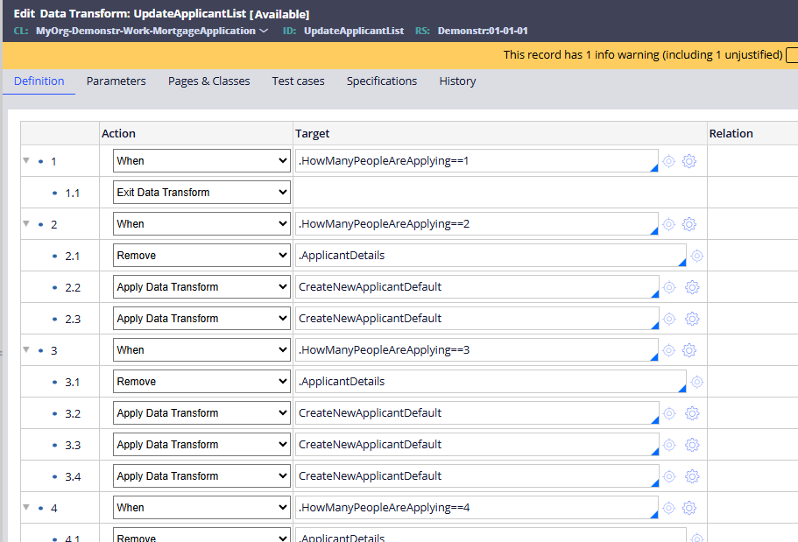Open the gear icon beside CreateNewApplicantDefault in row 2.2
The image size is (798, 542).
pyautogui.click(x=689, y=286)
